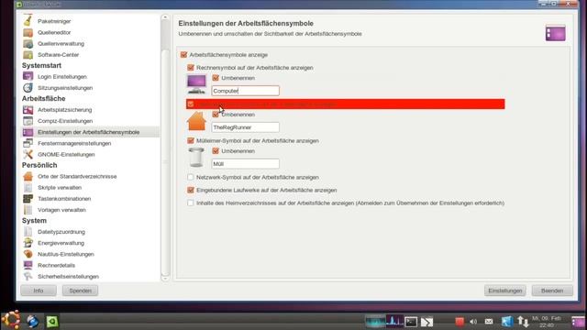Click the Dateitypzuordnung icon

(x=28, y=232)
